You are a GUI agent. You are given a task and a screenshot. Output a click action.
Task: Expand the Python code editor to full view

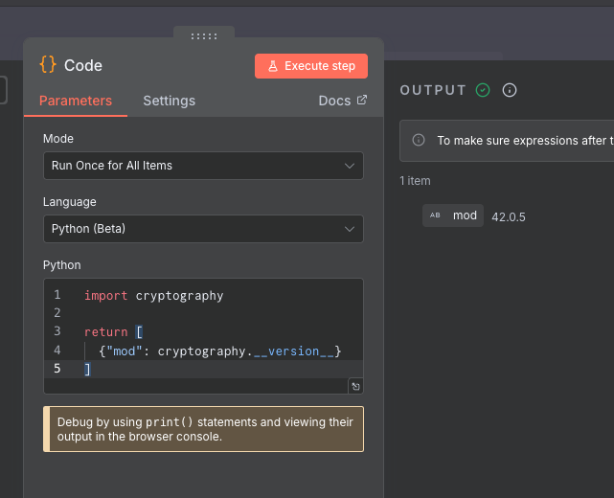click(x=355, y=386)
